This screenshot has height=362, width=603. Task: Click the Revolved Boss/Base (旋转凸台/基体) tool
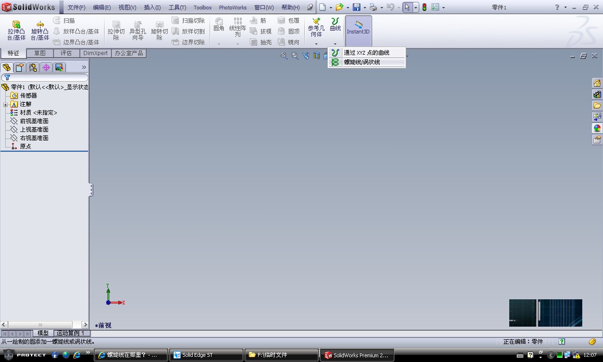[x=40, y=30]
